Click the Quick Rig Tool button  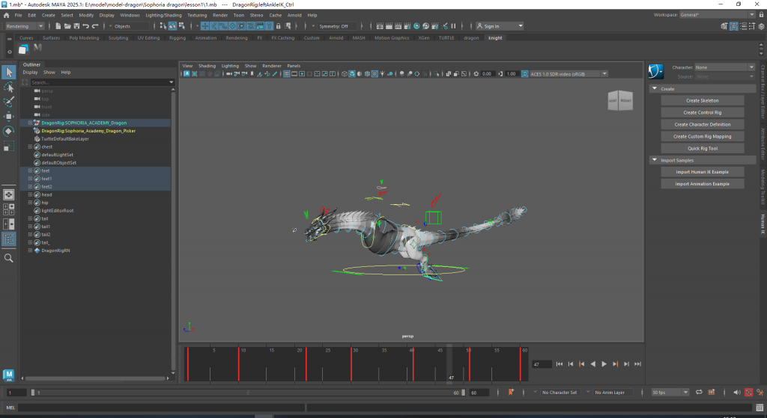pos(702,148)
